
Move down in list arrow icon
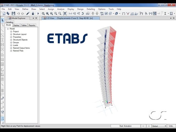97,13
